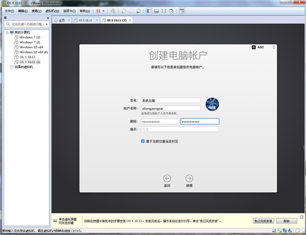Take a snapshot of this virtual machine

[x=124, y=11]
